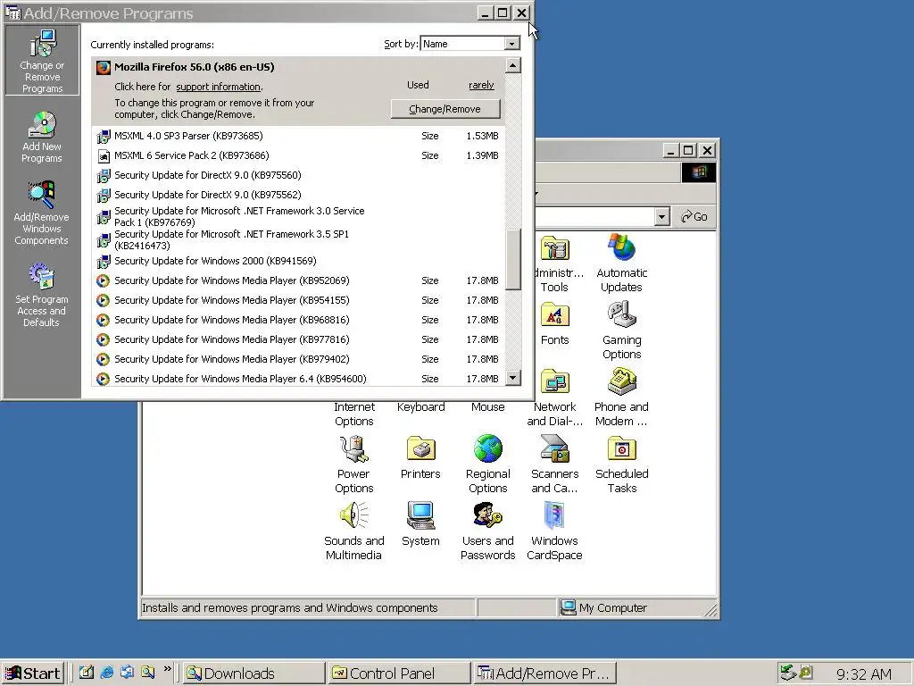Screen dimensions: 914x686
Task: Expand quick launch chevron on taskbar
Action: point(168,669)
